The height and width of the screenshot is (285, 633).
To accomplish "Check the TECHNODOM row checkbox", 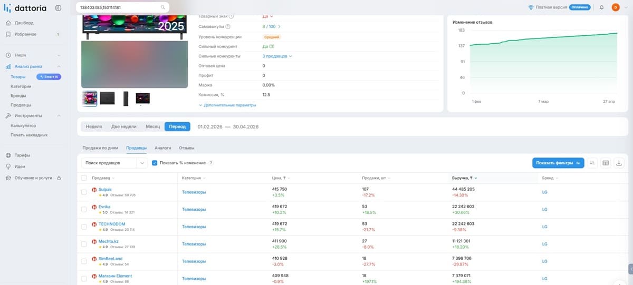I will click(x=84, y=227).
